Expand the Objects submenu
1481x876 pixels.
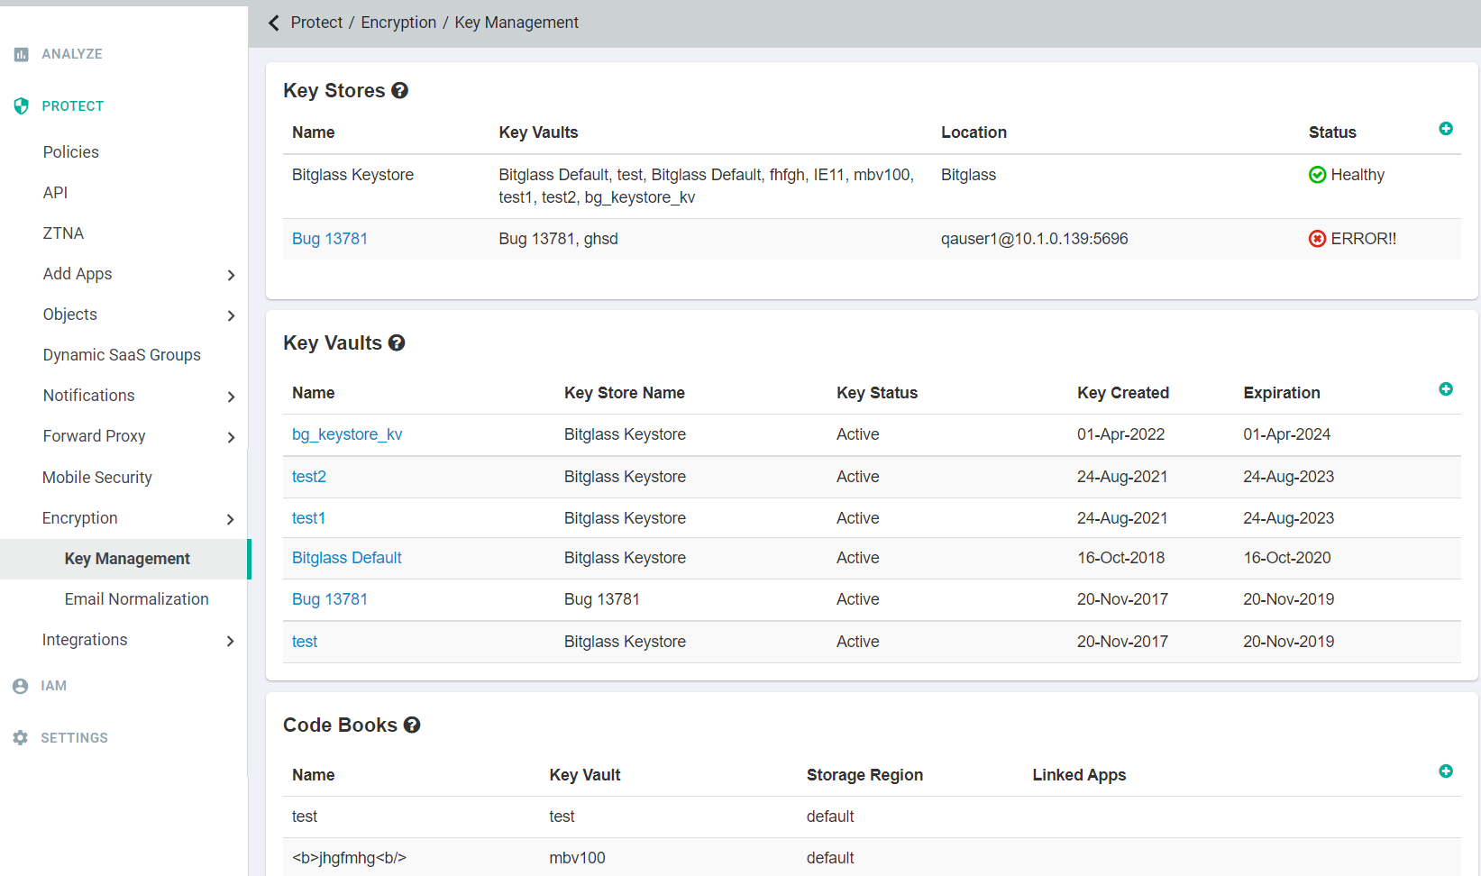point(231,315)
